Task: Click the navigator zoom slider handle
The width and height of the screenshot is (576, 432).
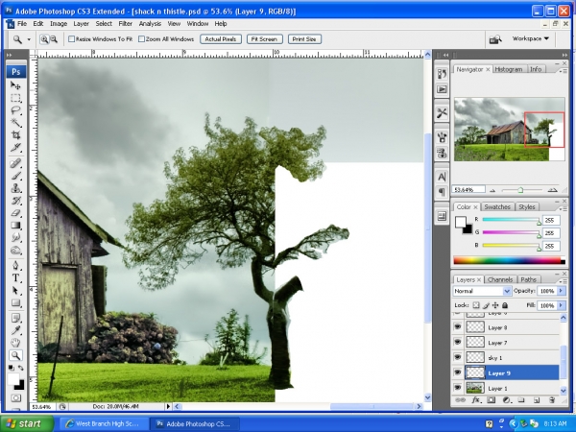Action: [520, 190]
